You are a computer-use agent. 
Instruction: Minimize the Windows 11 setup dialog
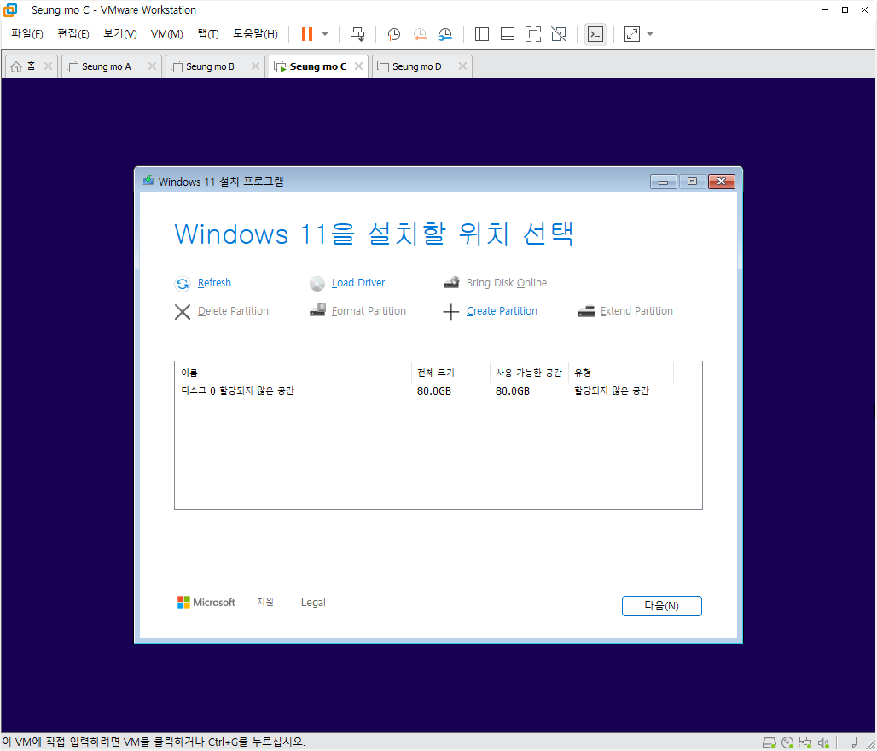click(x=664, y=182)
